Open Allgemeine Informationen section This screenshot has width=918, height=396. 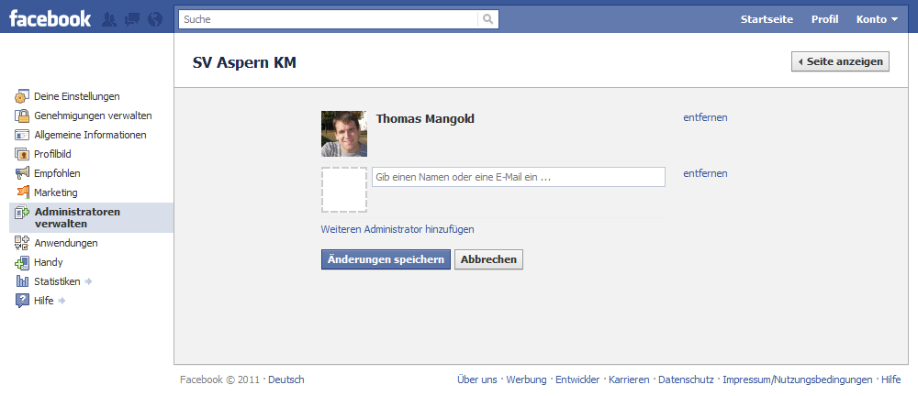pos(90,135)
